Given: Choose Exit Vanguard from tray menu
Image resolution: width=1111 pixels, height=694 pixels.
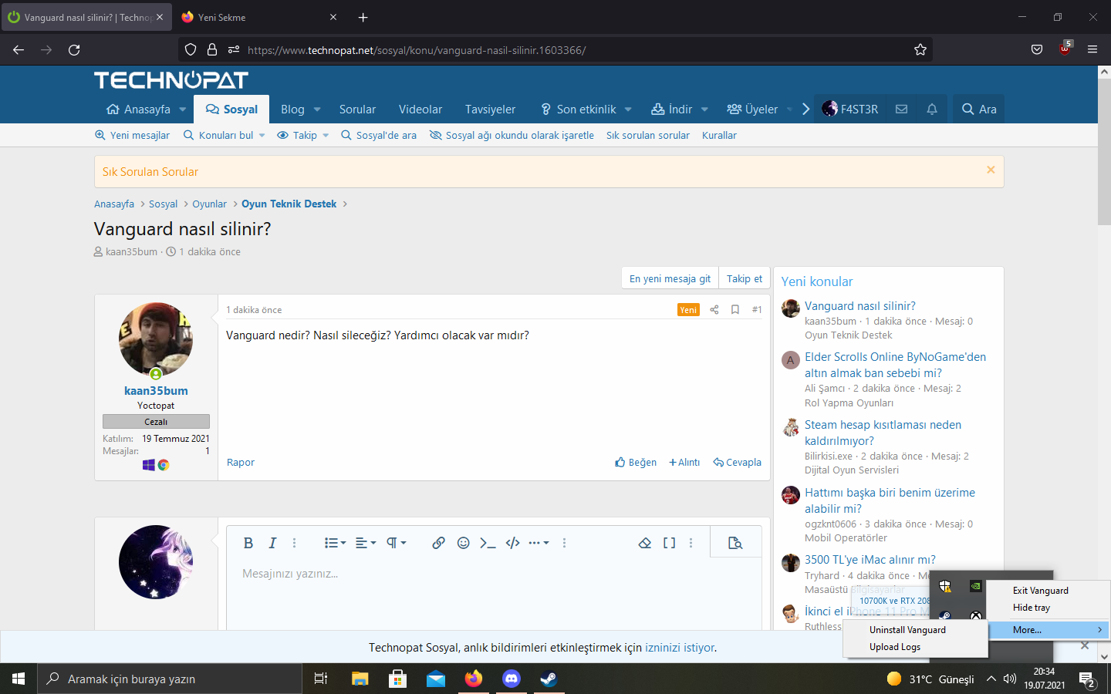Looking at the screenshot, I should [1041, 591].
